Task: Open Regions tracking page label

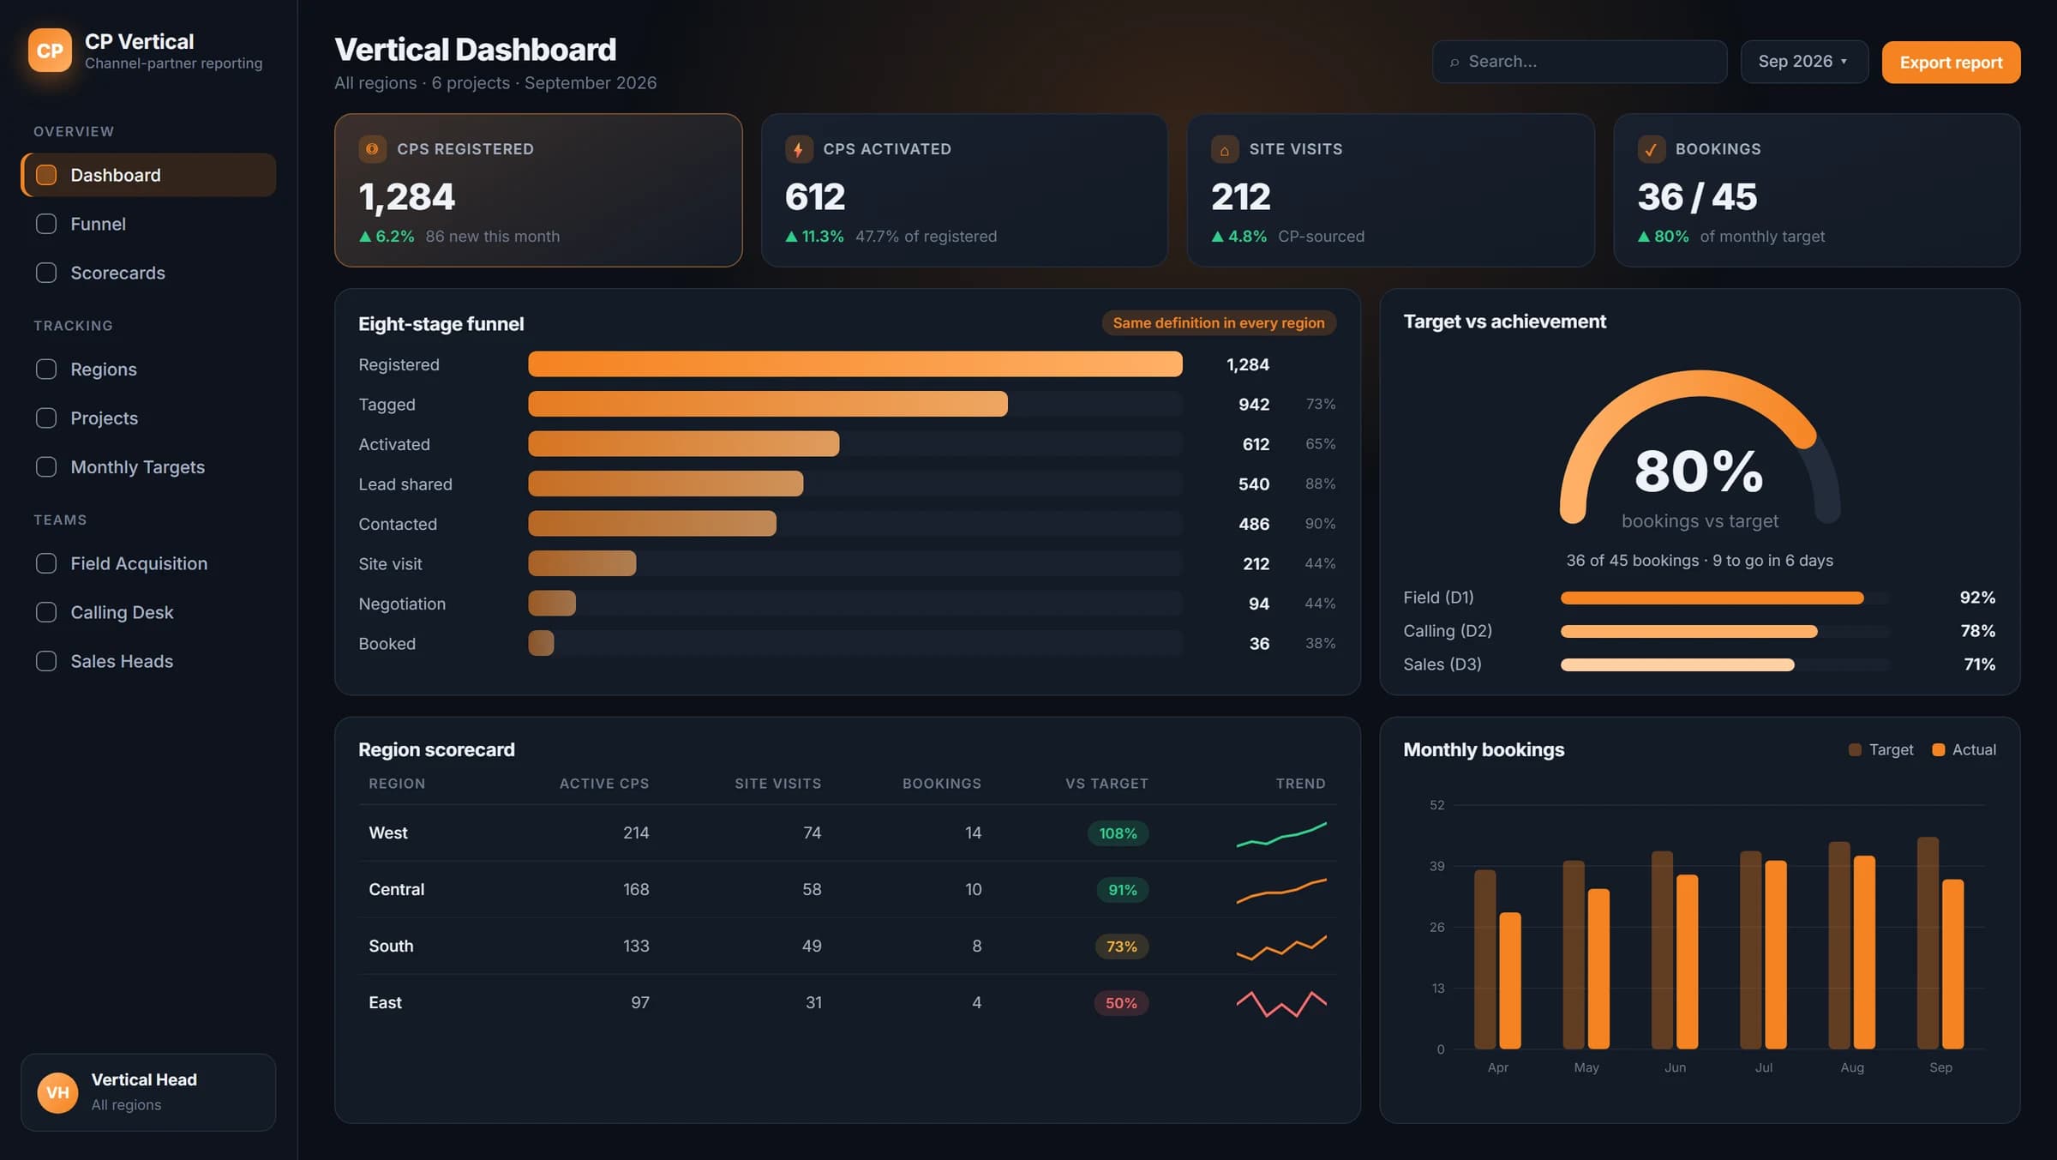Action: click(104, 370)
